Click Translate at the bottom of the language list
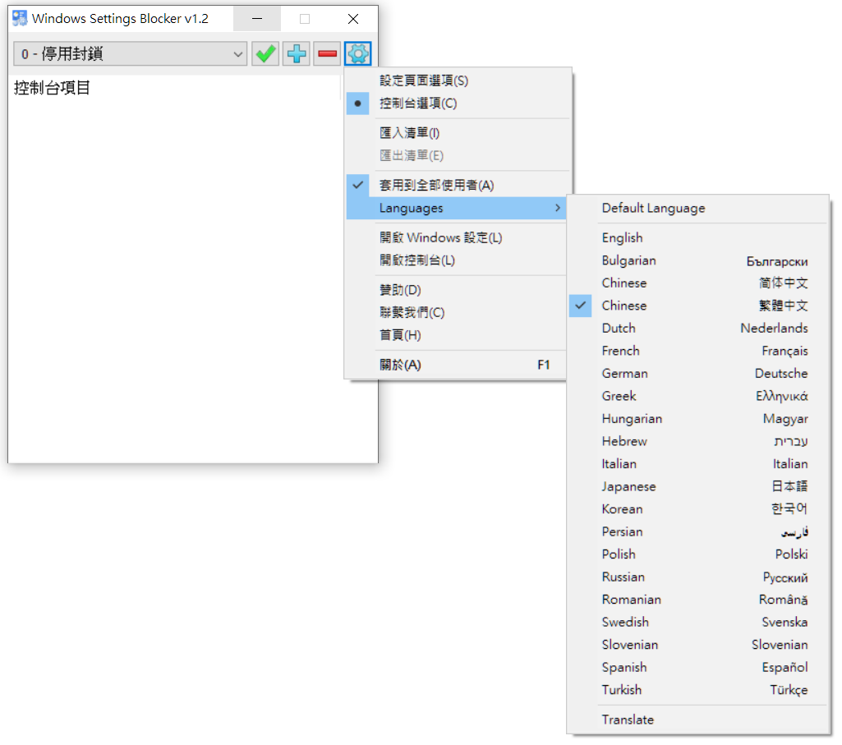The height and width of the screenshot is (745, 842). click(x=628, y=719)
